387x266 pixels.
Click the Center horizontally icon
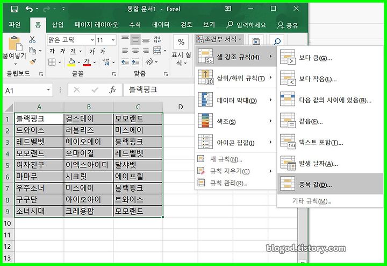tap(135, 51)
